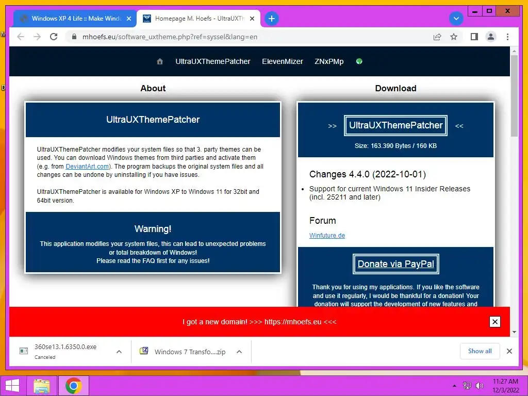Click the scrollbar down arrow

[x=514, y=332]
